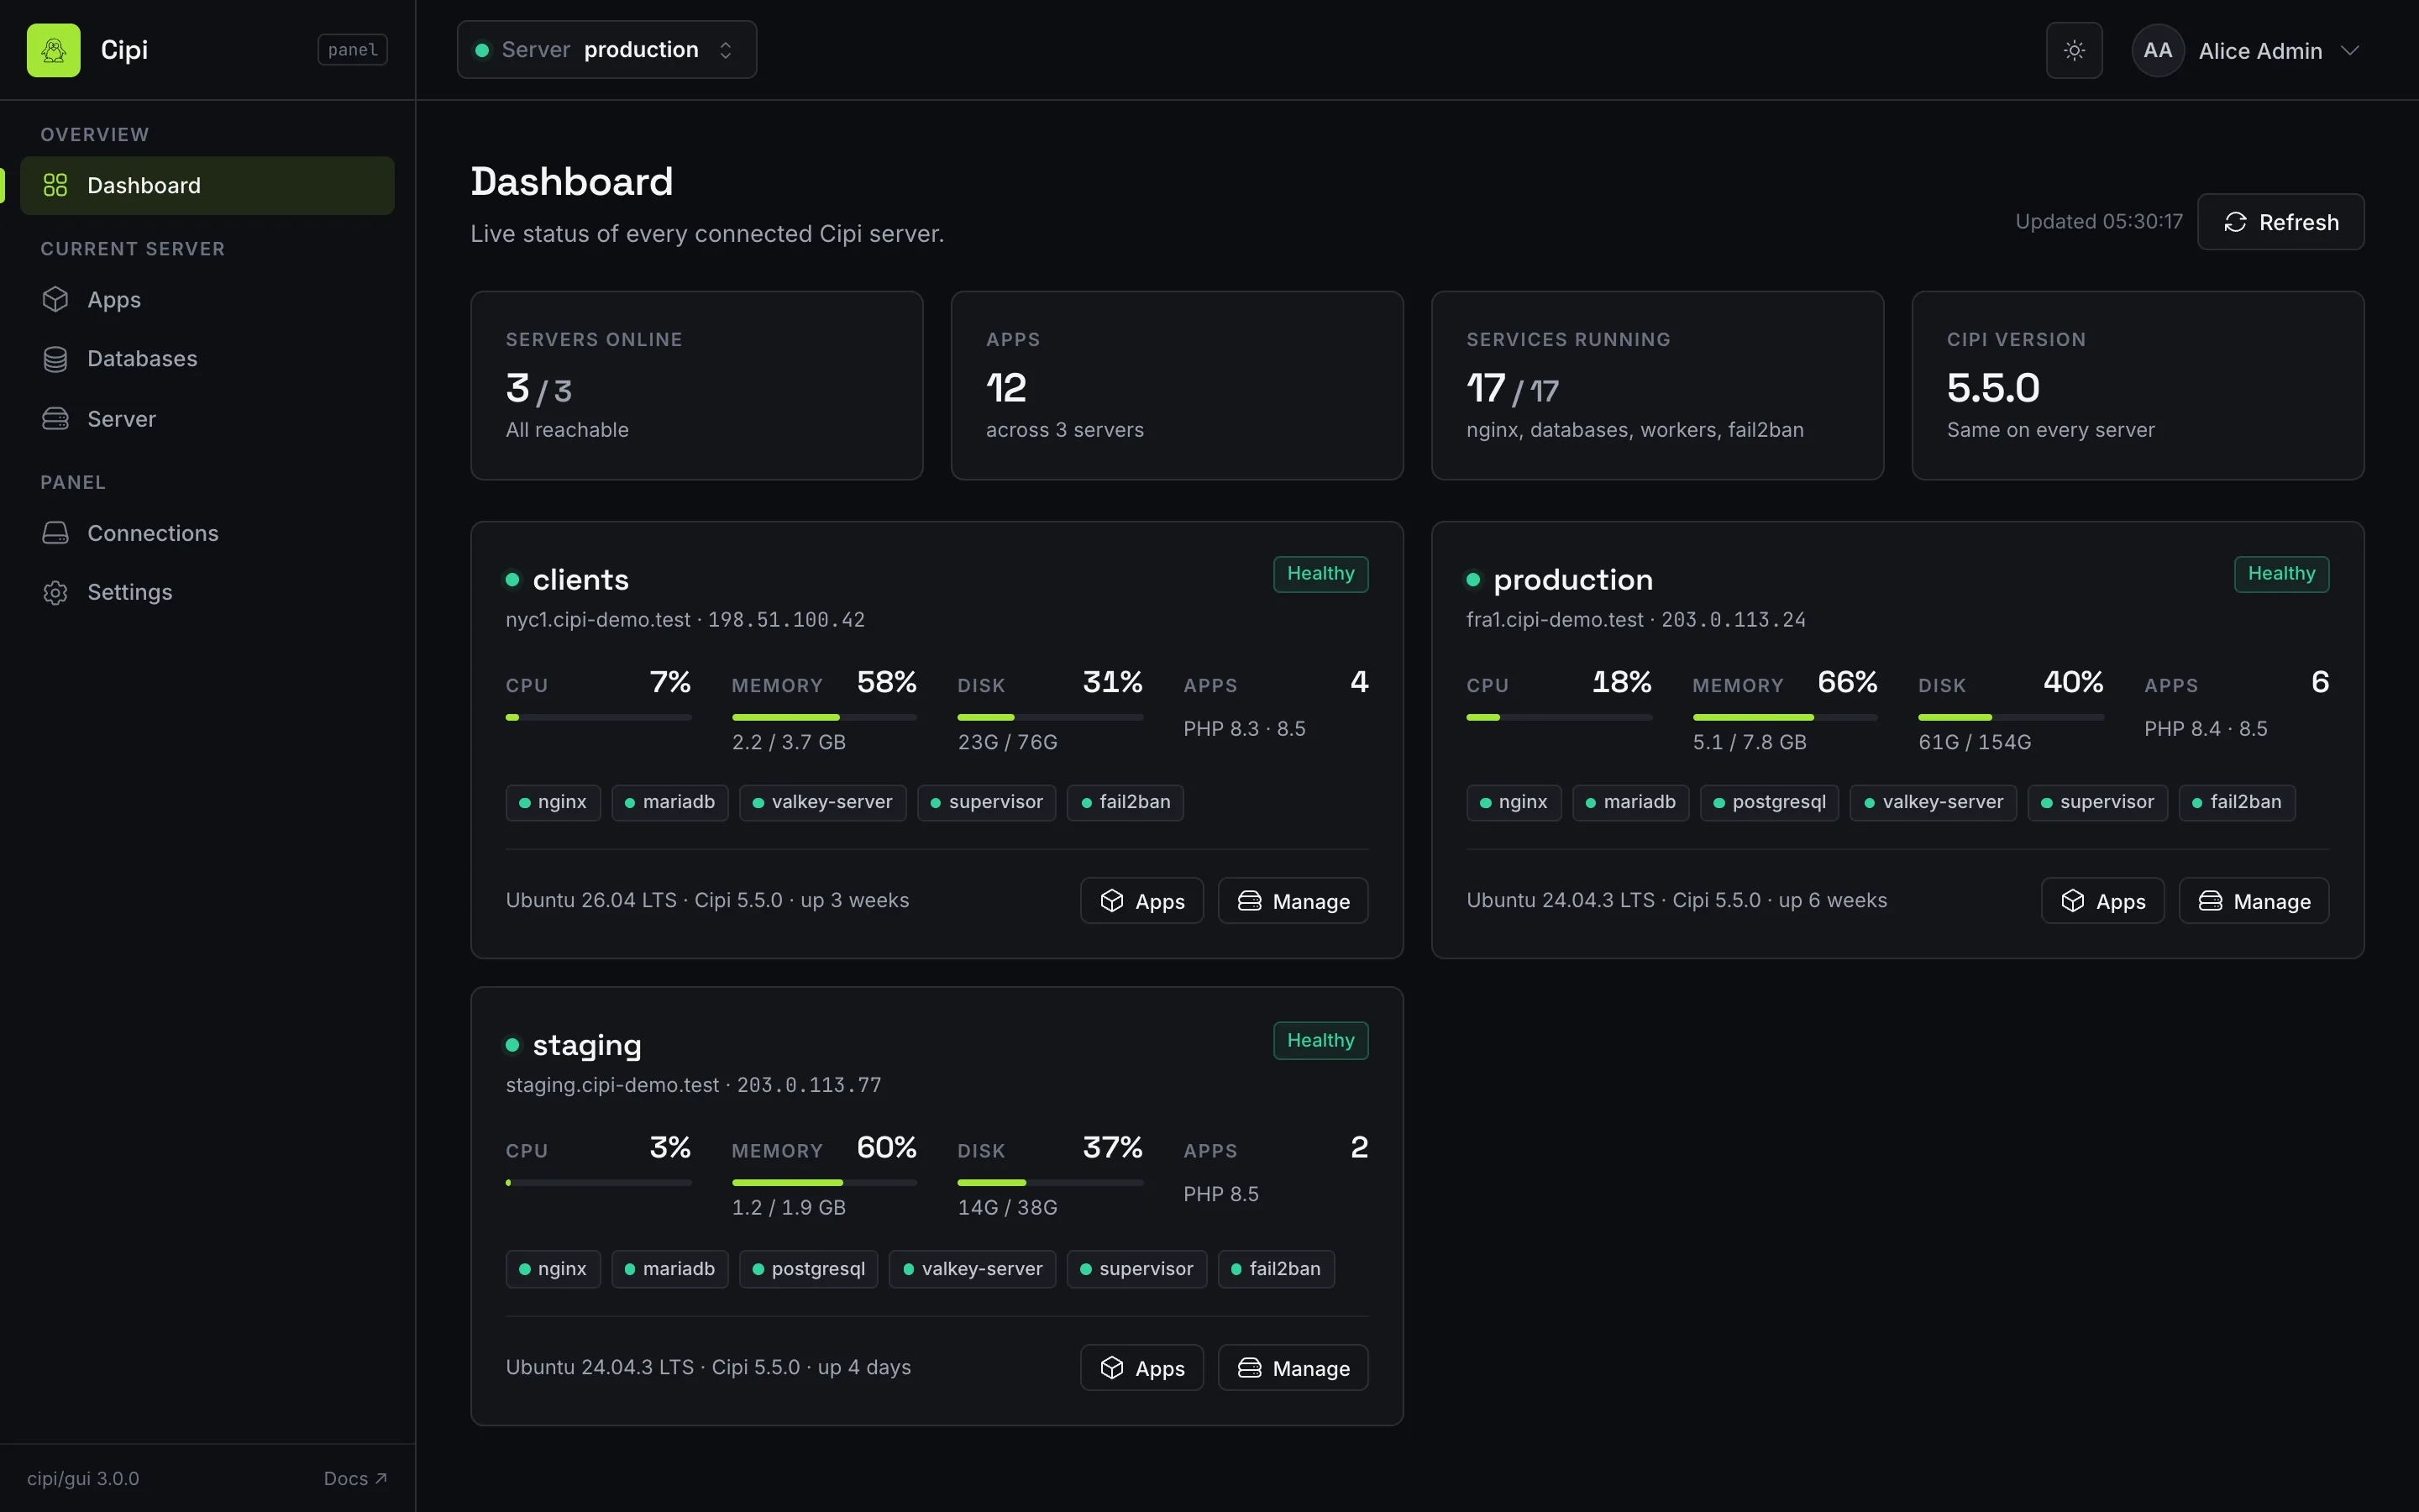Click the production server disk usage bar

(2010, 717)
